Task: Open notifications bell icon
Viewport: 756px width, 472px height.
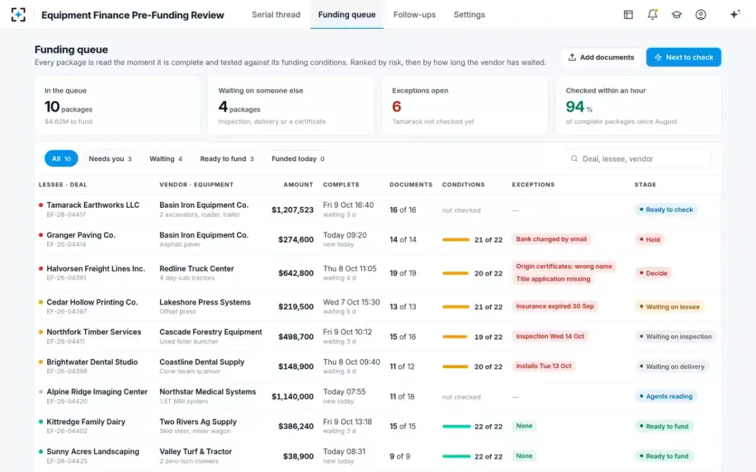Action: click(653, 14)
